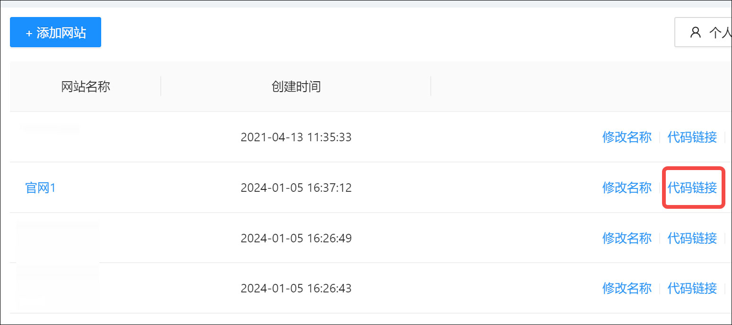The image size is (732, 325).
Task: Click 修改名称 for site created 16:26:43
Action: click(627, 288)
